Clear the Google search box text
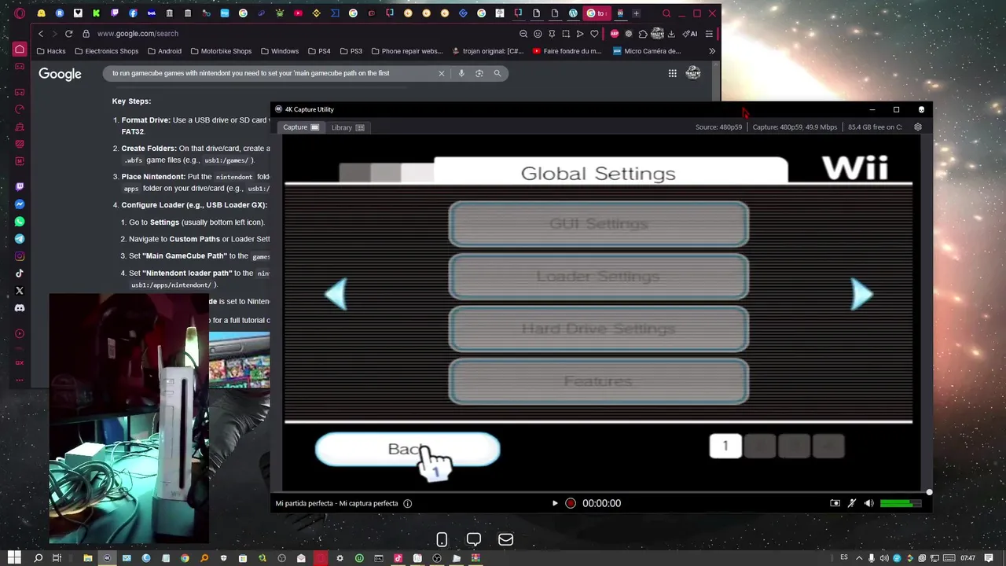 pyautogui.click(x=441, y=73)
